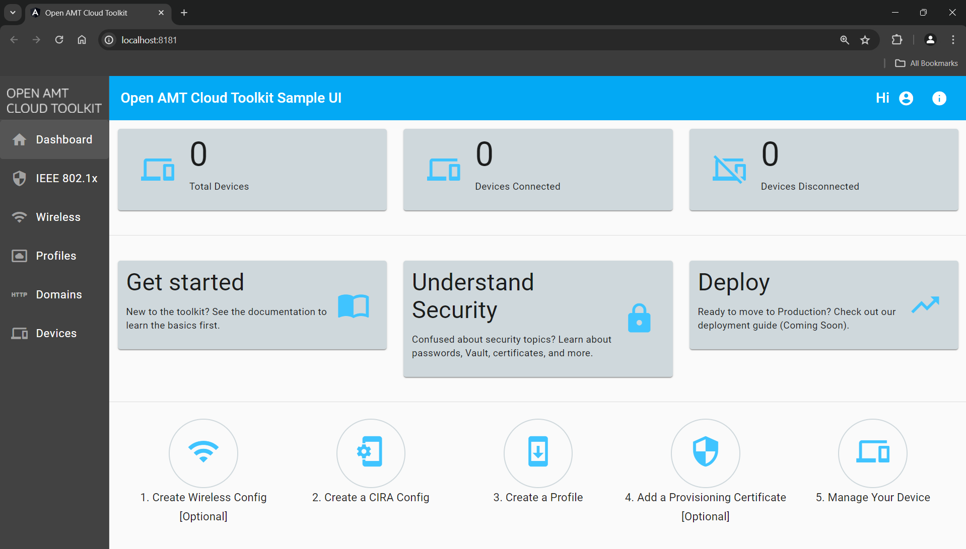966x549 pixels.
Task: Reload the page with the refresh button
Action: coord(59,40)
